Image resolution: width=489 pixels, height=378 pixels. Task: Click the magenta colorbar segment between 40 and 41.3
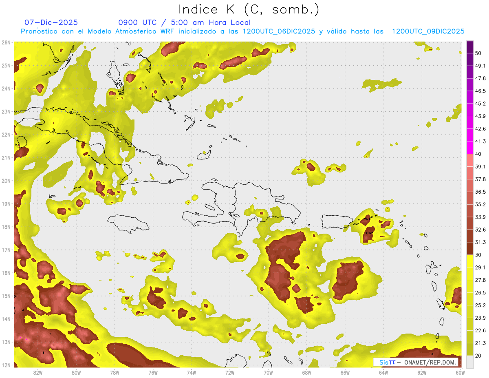[x=470, y=147]
